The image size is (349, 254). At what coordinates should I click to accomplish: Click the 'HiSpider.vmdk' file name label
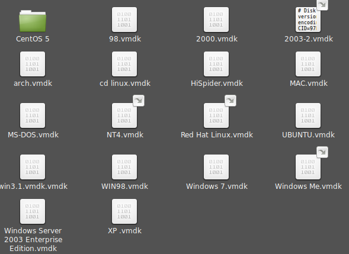[217, 83]
